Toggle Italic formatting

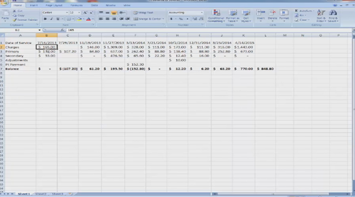pos(51,19)
